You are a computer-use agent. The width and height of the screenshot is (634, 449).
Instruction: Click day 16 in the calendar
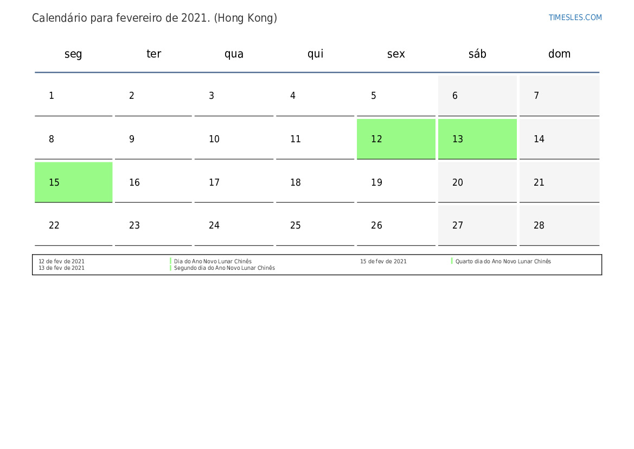coord(153,182)
